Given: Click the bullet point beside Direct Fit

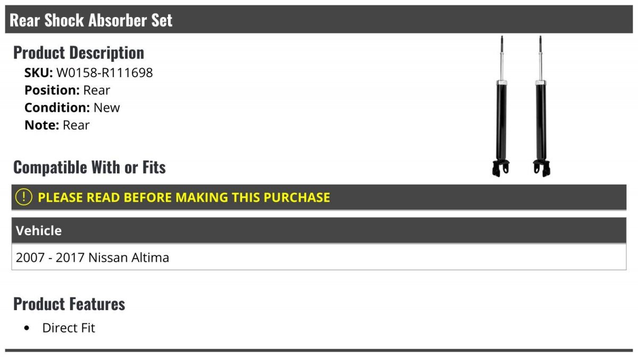Looking at the screenshot, I should (x=27, y=328).
